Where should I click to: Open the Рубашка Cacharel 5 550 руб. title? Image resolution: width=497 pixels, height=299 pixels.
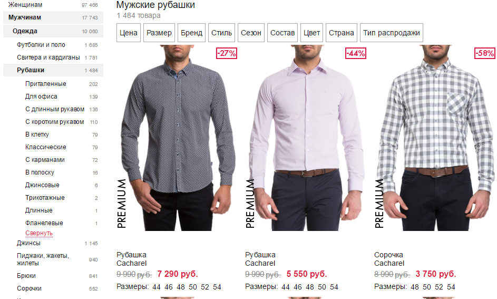coord(260,259)
